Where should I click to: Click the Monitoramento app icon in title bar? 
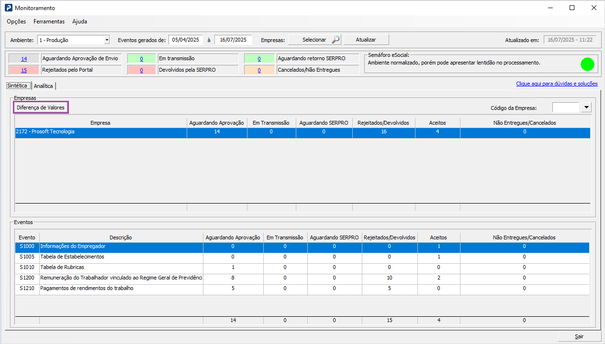9,8
